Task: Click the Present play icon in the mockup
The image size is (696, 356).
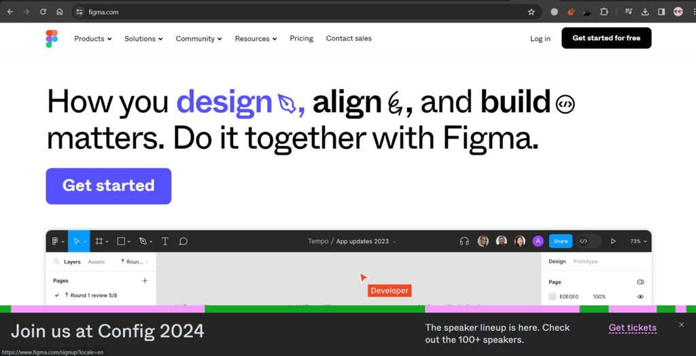Action: tap(613, 241)
